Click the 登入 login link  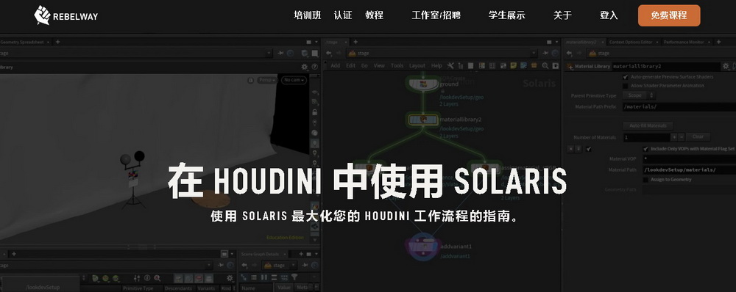pyautogui.click(x=609, y=15)
